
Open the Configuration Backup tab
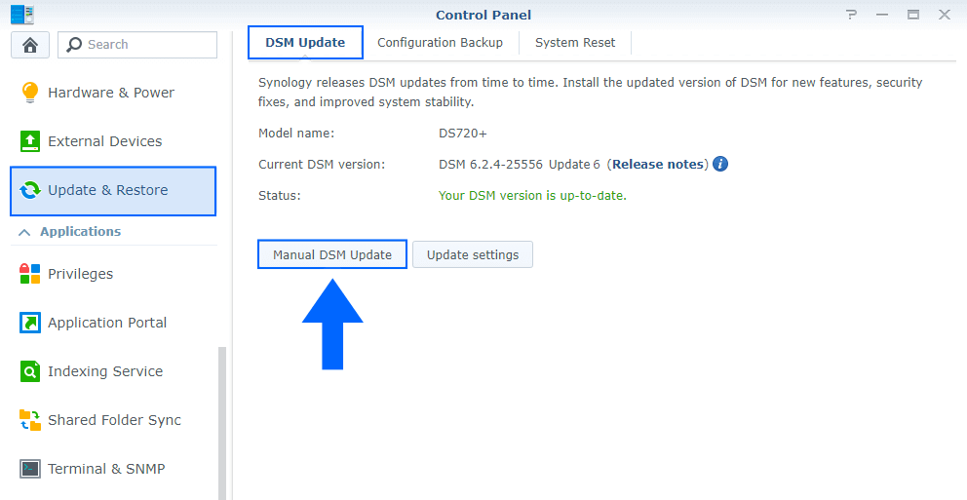(x=440, y=43)
